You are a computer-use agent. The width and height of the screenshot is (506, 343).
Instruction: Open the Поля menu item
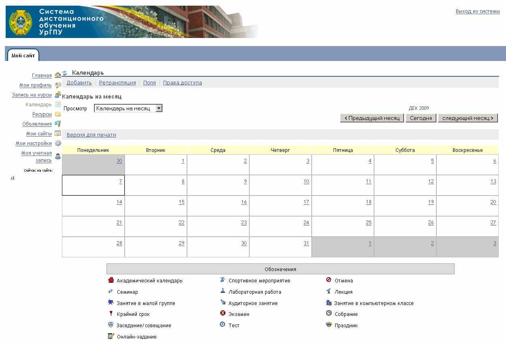[149, 82]
